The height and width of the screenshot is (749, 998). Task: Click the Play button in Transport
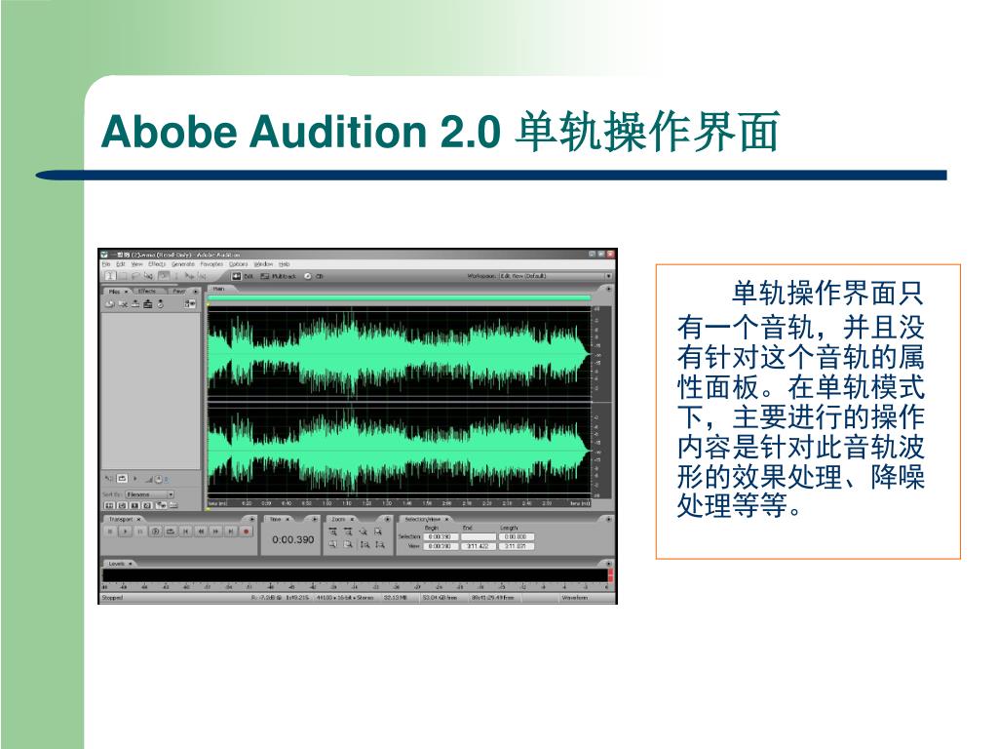click(126, 532)
